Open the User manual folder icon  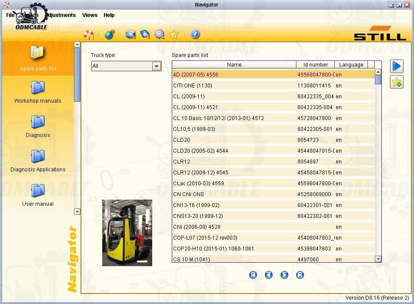pyautogui.click(x=38, y=190)
